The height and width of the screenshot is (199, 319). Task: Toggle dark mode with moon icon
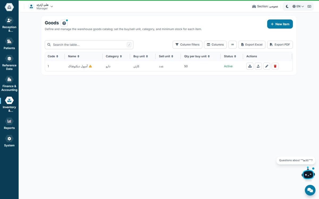(287, 6)
